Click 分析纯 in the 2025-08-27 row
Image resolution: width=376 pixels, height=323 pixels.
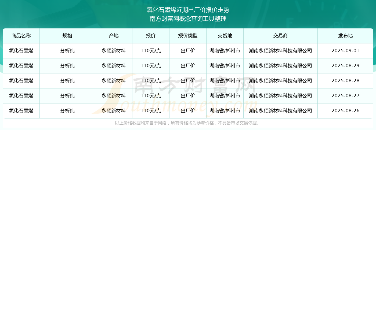[x=67, y=96]
